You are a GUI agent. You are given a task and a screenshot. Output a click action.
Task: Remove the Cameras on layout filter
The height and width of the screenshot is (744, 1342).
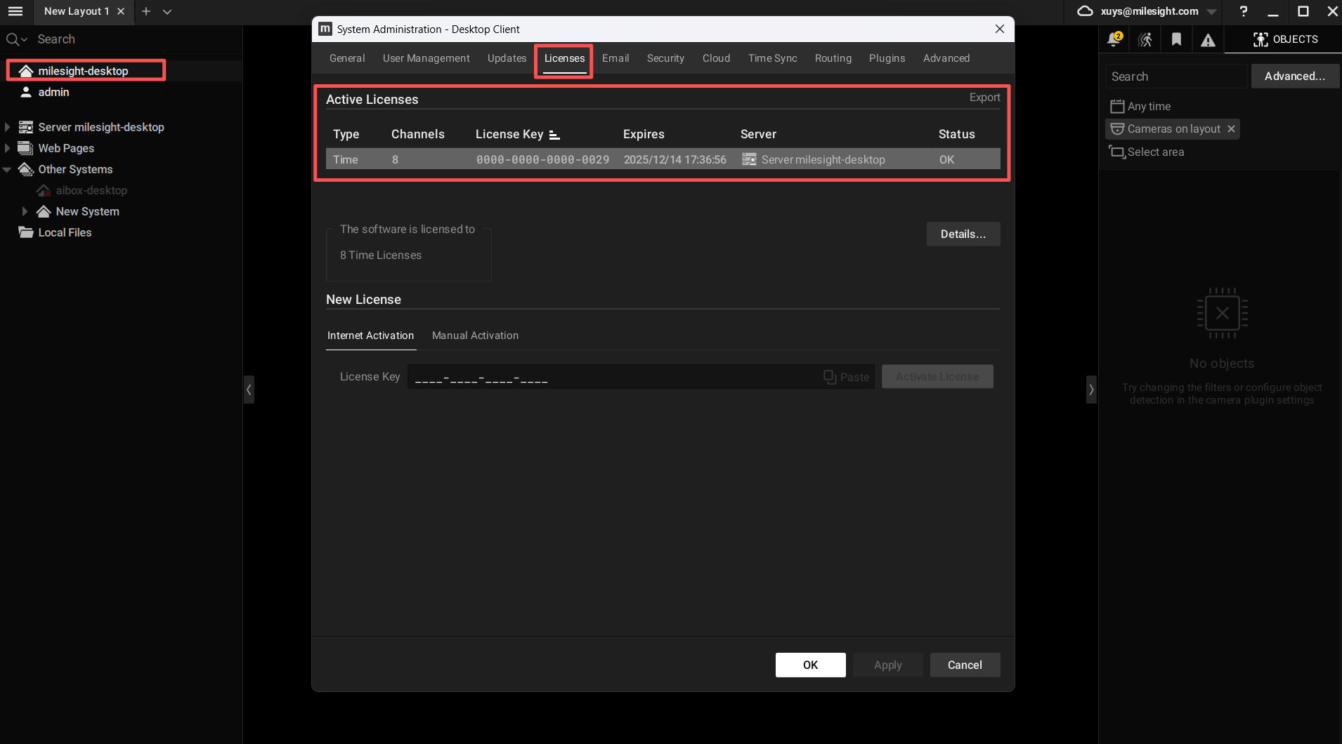click(x=1231, y=129)
